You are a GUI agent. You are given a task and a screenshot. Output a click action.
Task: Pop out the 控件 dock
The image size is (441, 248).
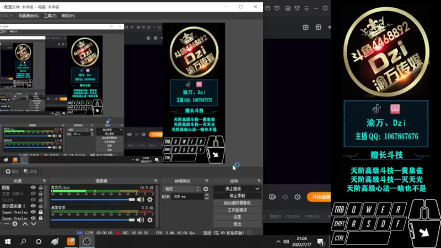[259, 181]
